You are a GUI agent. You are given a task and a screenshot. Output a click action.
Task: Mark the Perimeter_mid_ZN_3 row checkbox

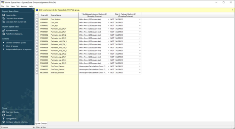coord(37,41)
